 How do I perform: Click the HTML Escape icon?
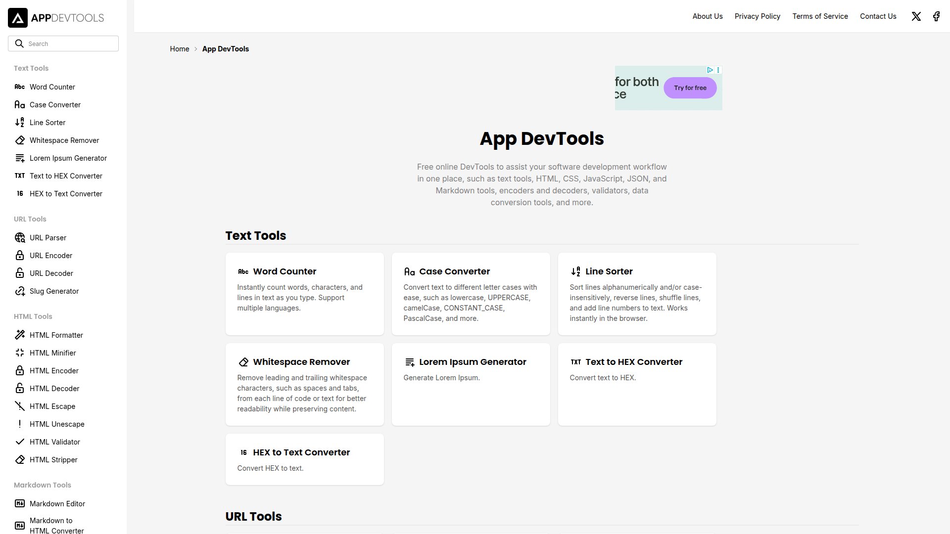tap(20, 406)
